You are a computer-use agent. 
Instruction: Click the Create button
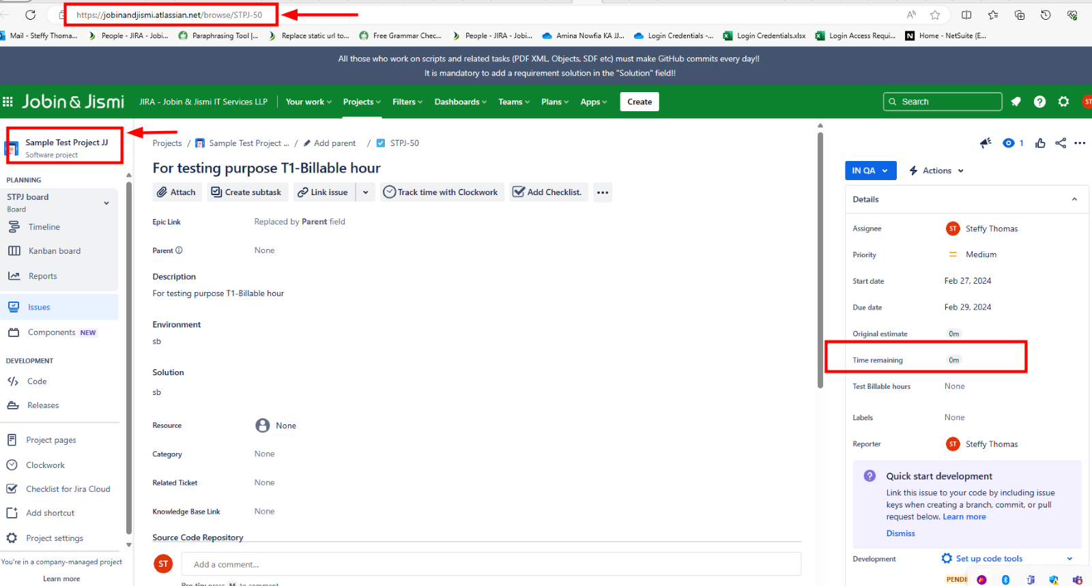[640, 102]
